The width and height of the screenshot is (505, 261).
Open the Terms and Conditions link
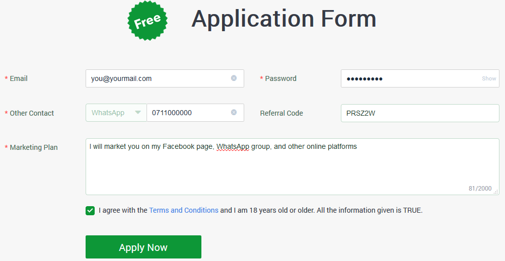point(184,211)
